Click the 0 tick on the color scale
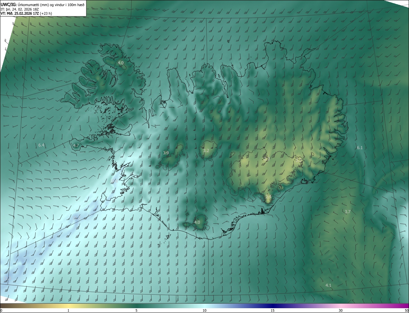Image resolution: width=409 pixels, height=313 pixels. pos(1,310)
